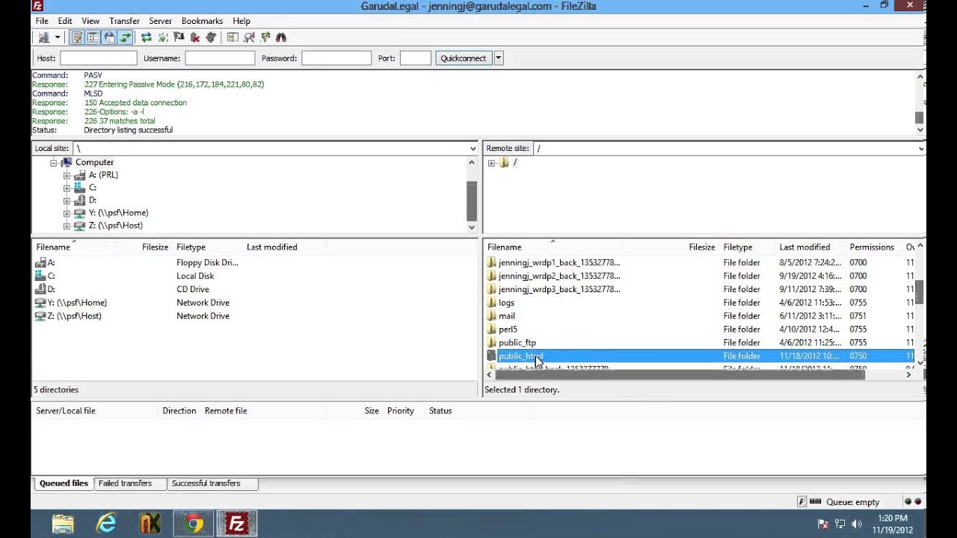Click the encryption status icon in the status bar
Screen dimensions: 957x538
(801, 502)
